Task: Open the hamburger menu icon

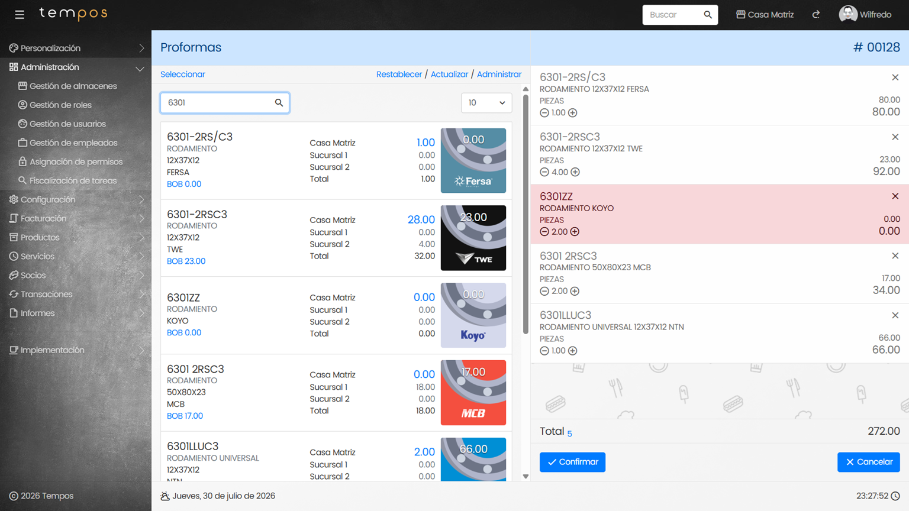Action: click(x=20, y=14)
